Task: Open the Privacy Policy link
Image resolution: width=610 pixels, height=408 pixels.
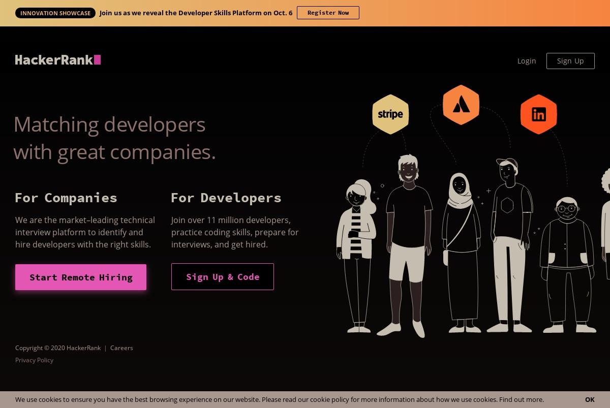Action: (34, 360)
